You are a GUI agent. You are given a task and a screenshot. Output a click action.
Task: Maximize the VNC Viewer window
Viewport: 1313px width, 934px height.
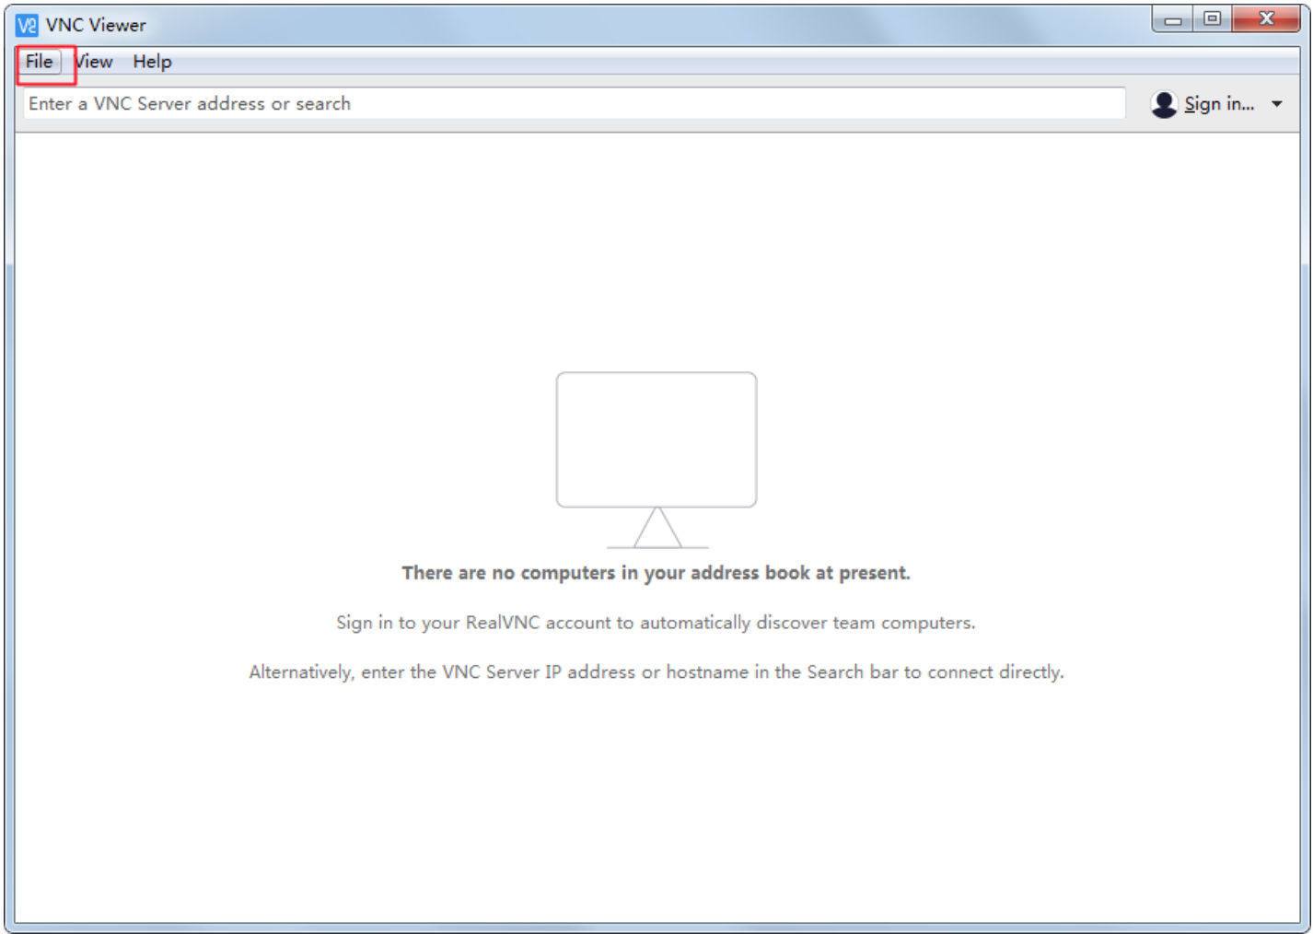1213,19
